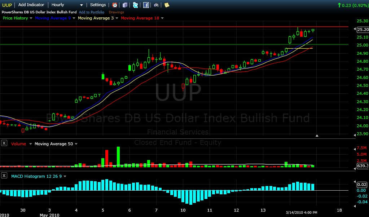Click the red resistance line at 25.20
This screenshot has width=369, height=217.
(x=174, y=27)
